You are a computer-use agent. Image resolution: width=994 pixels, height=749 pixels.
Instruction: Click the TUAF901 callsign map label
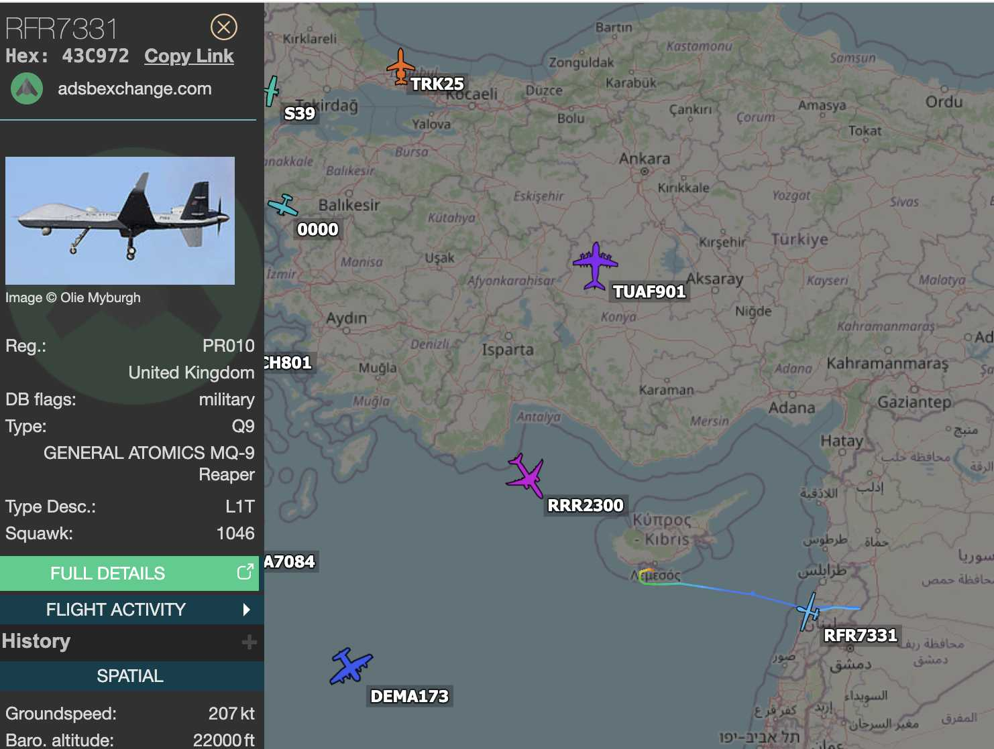(x=649, y=291)
